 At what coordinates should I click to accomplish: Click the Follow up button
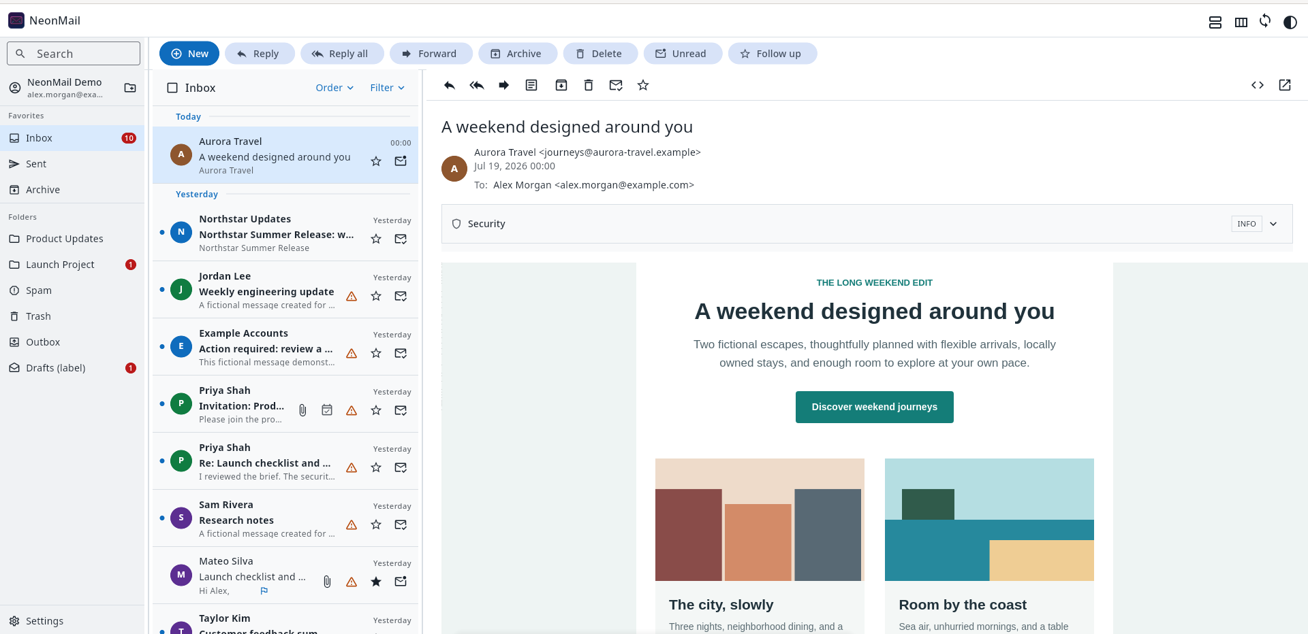coord(773,54)
